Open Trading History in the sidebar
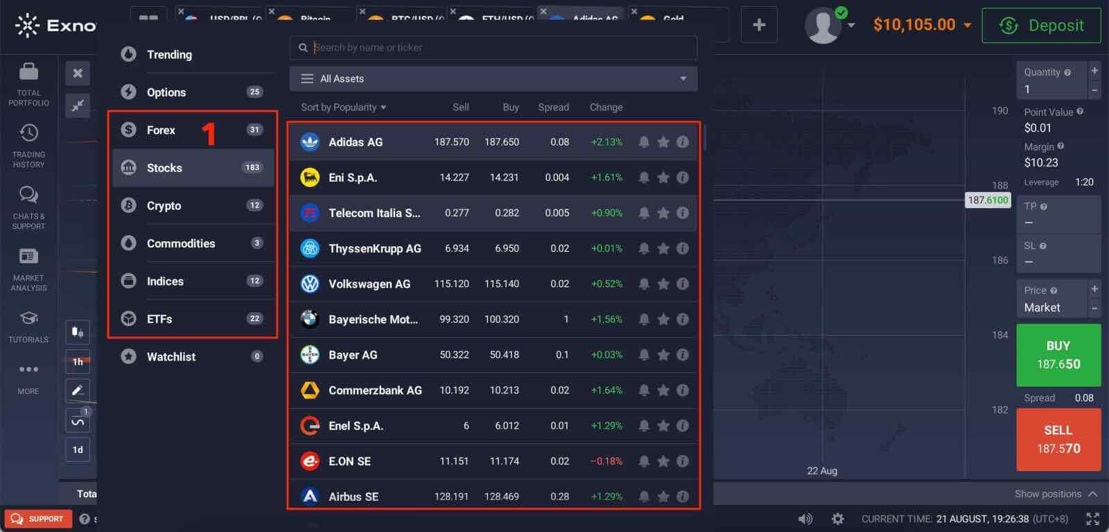This screenshot has width=1109, height=532. (x=28, y=145)
